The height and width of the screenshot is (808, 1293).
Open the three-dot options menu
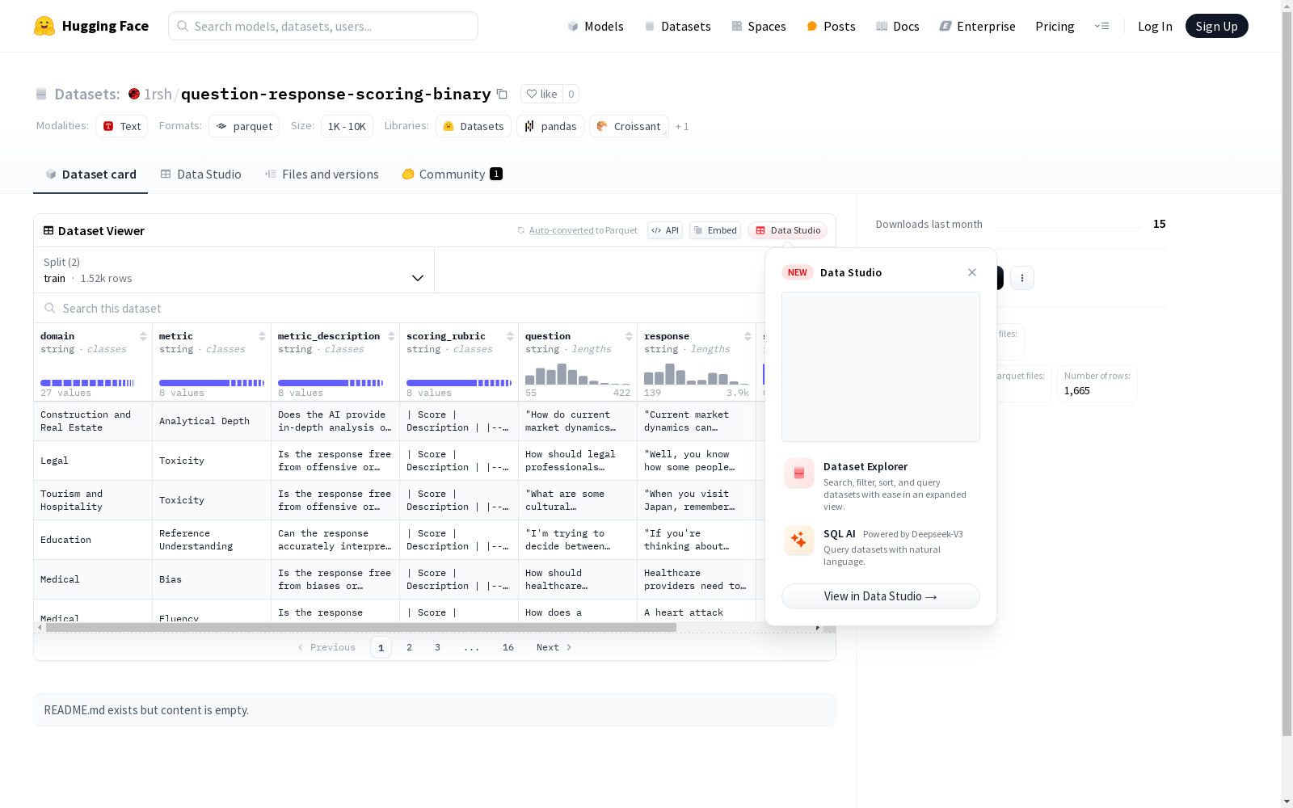[x=1022, y=278]
